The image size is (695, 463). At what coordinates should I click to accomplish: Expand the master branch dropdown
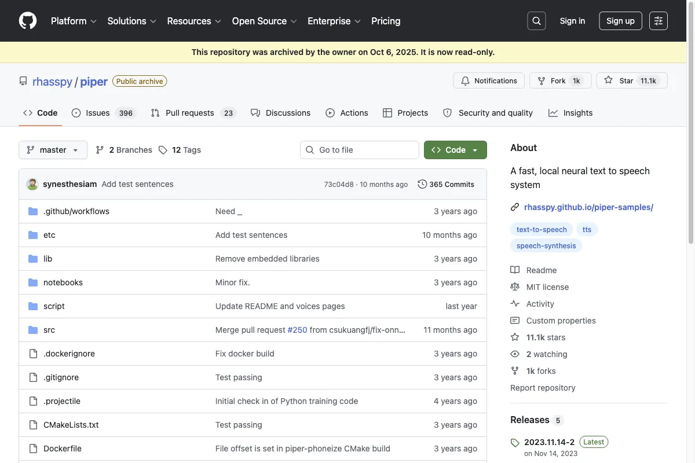[x=53, y=150]
